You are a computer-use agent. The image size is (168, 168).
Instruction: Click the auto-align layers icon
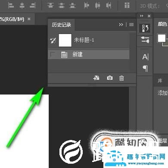pos(127,6)
